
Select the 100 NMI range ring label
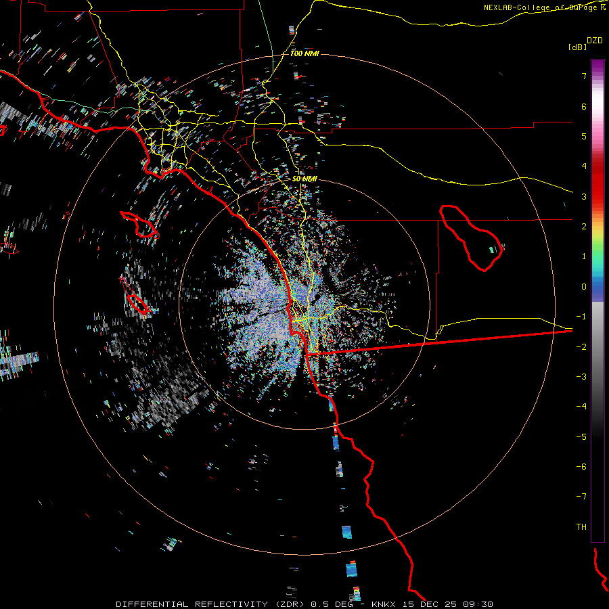(304, 53)
